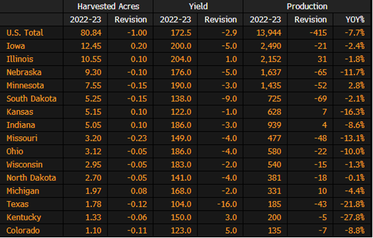Select Texas yield revision -16.0
This screenshot has height=238, width=373.
click(x=227, y=204)
